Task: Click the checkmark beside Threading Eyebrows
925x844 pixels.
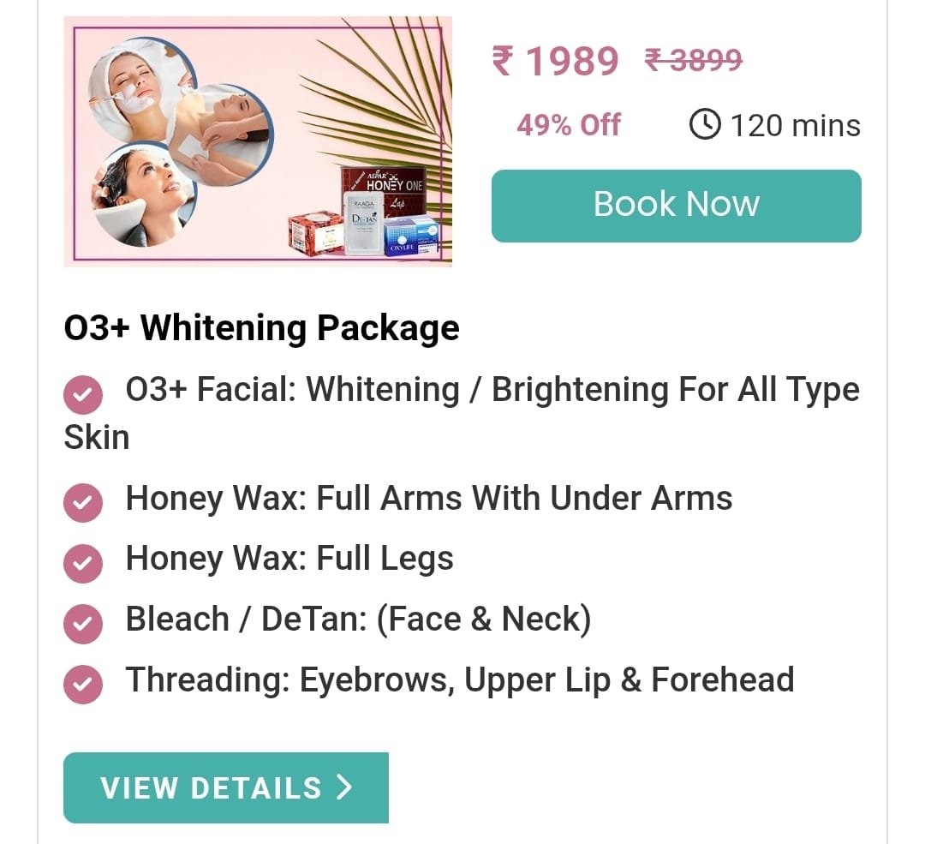Action: pyautogui.click(x=82, y=684)
